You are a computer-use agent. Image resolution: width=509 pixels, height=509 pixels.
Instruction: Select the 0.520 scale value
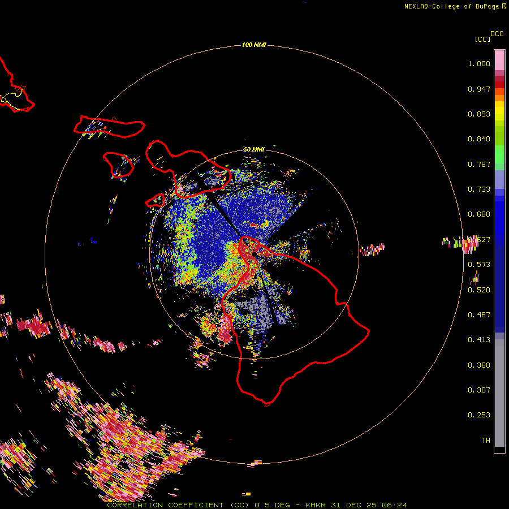click(479, 290)
